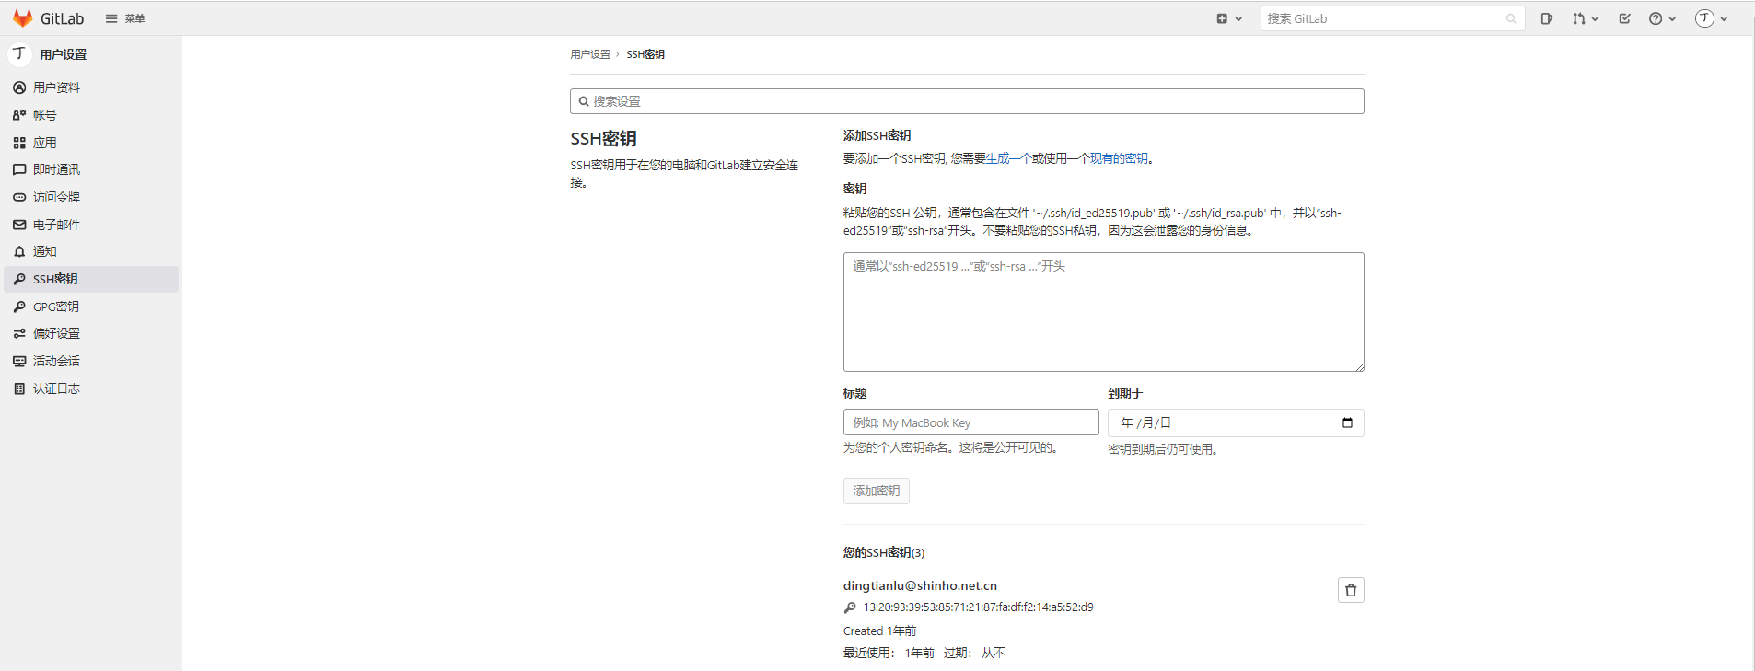Focus the 密钥 public key text area
This screenshot has height=671, width=1755.
pos(1103,312)
